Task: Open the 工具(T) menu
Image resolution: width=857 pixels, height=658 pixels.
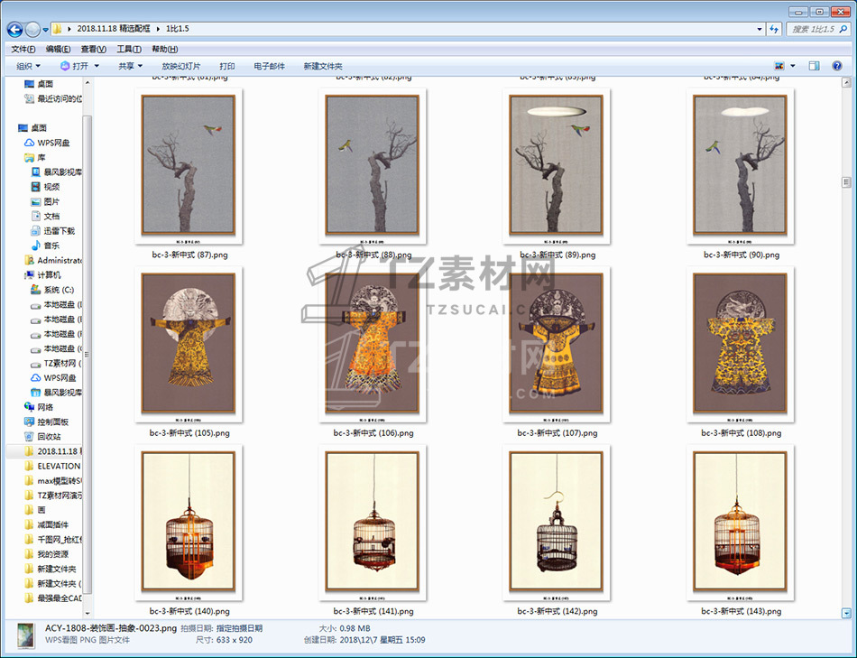Action: 129,49
